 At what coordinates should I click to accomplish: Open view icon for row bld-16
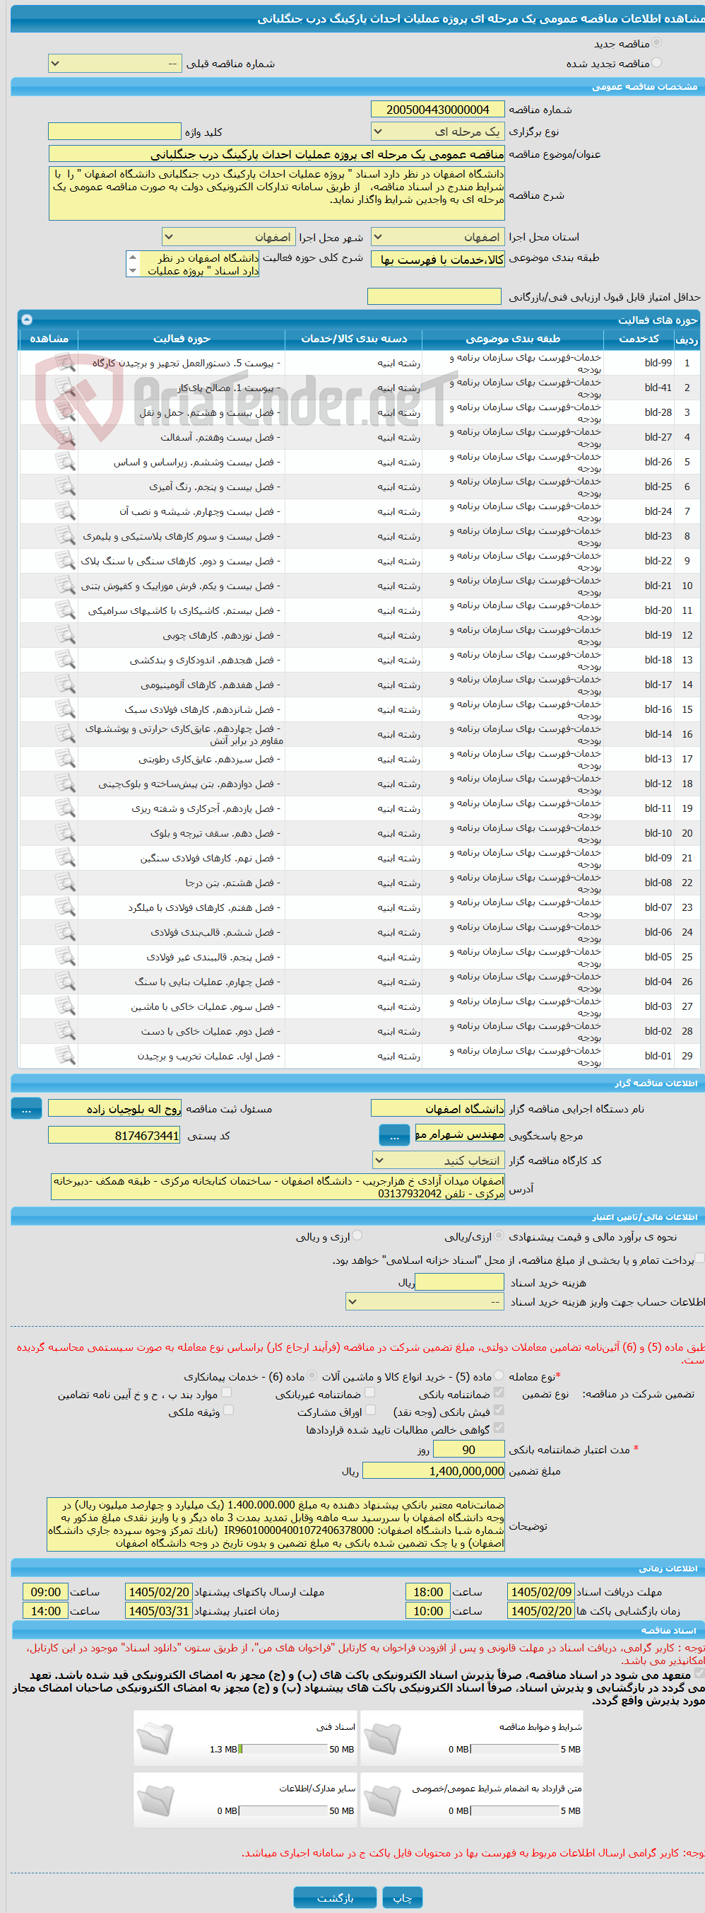tap(65, 709)
